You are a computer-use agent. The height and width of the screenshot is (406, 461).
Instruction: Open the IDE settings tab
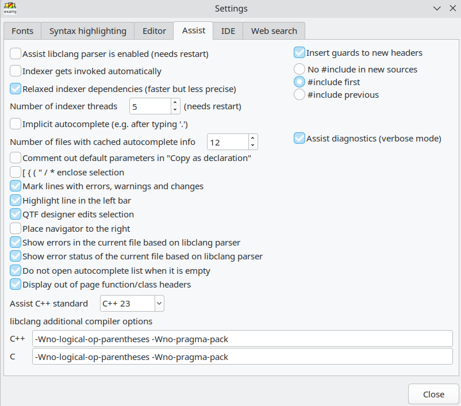tap(228, 31)
